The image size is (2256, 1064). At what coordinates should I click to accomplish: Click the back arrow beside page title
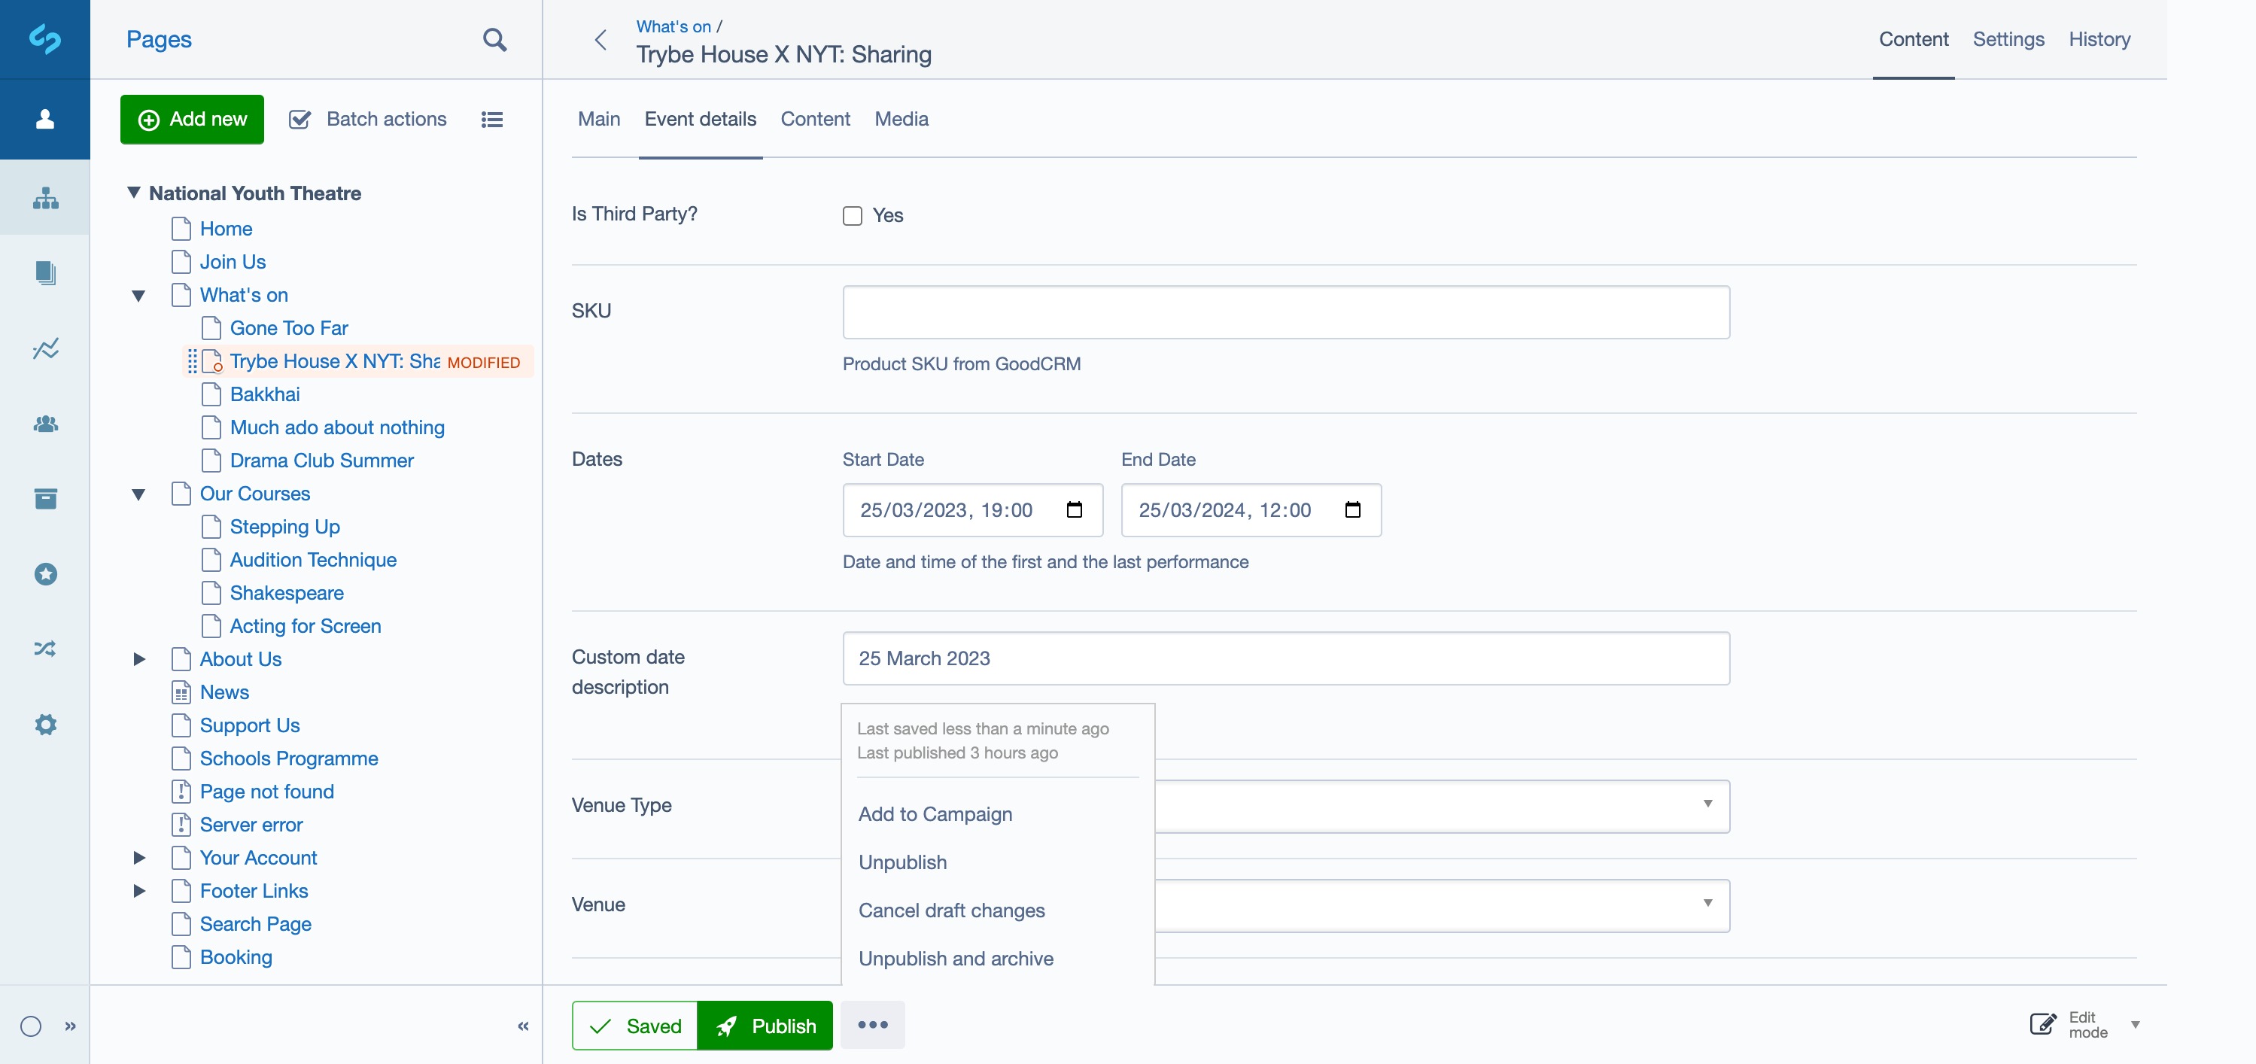click(600, 39)
